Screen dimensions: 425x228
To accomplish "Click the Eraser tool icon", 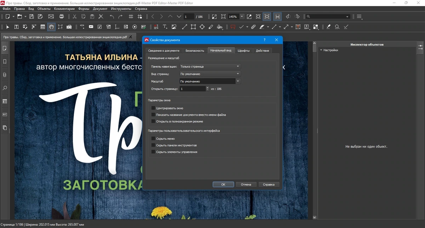I will (x=328, y=27).
